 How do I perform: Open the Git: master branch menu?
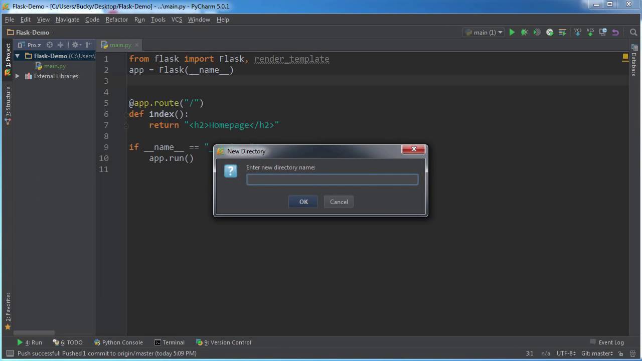598,353
